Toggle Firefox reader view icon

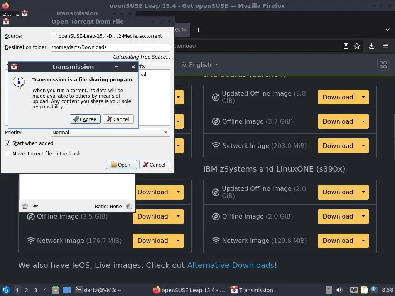pyautogui.click(x=346, y=46)
